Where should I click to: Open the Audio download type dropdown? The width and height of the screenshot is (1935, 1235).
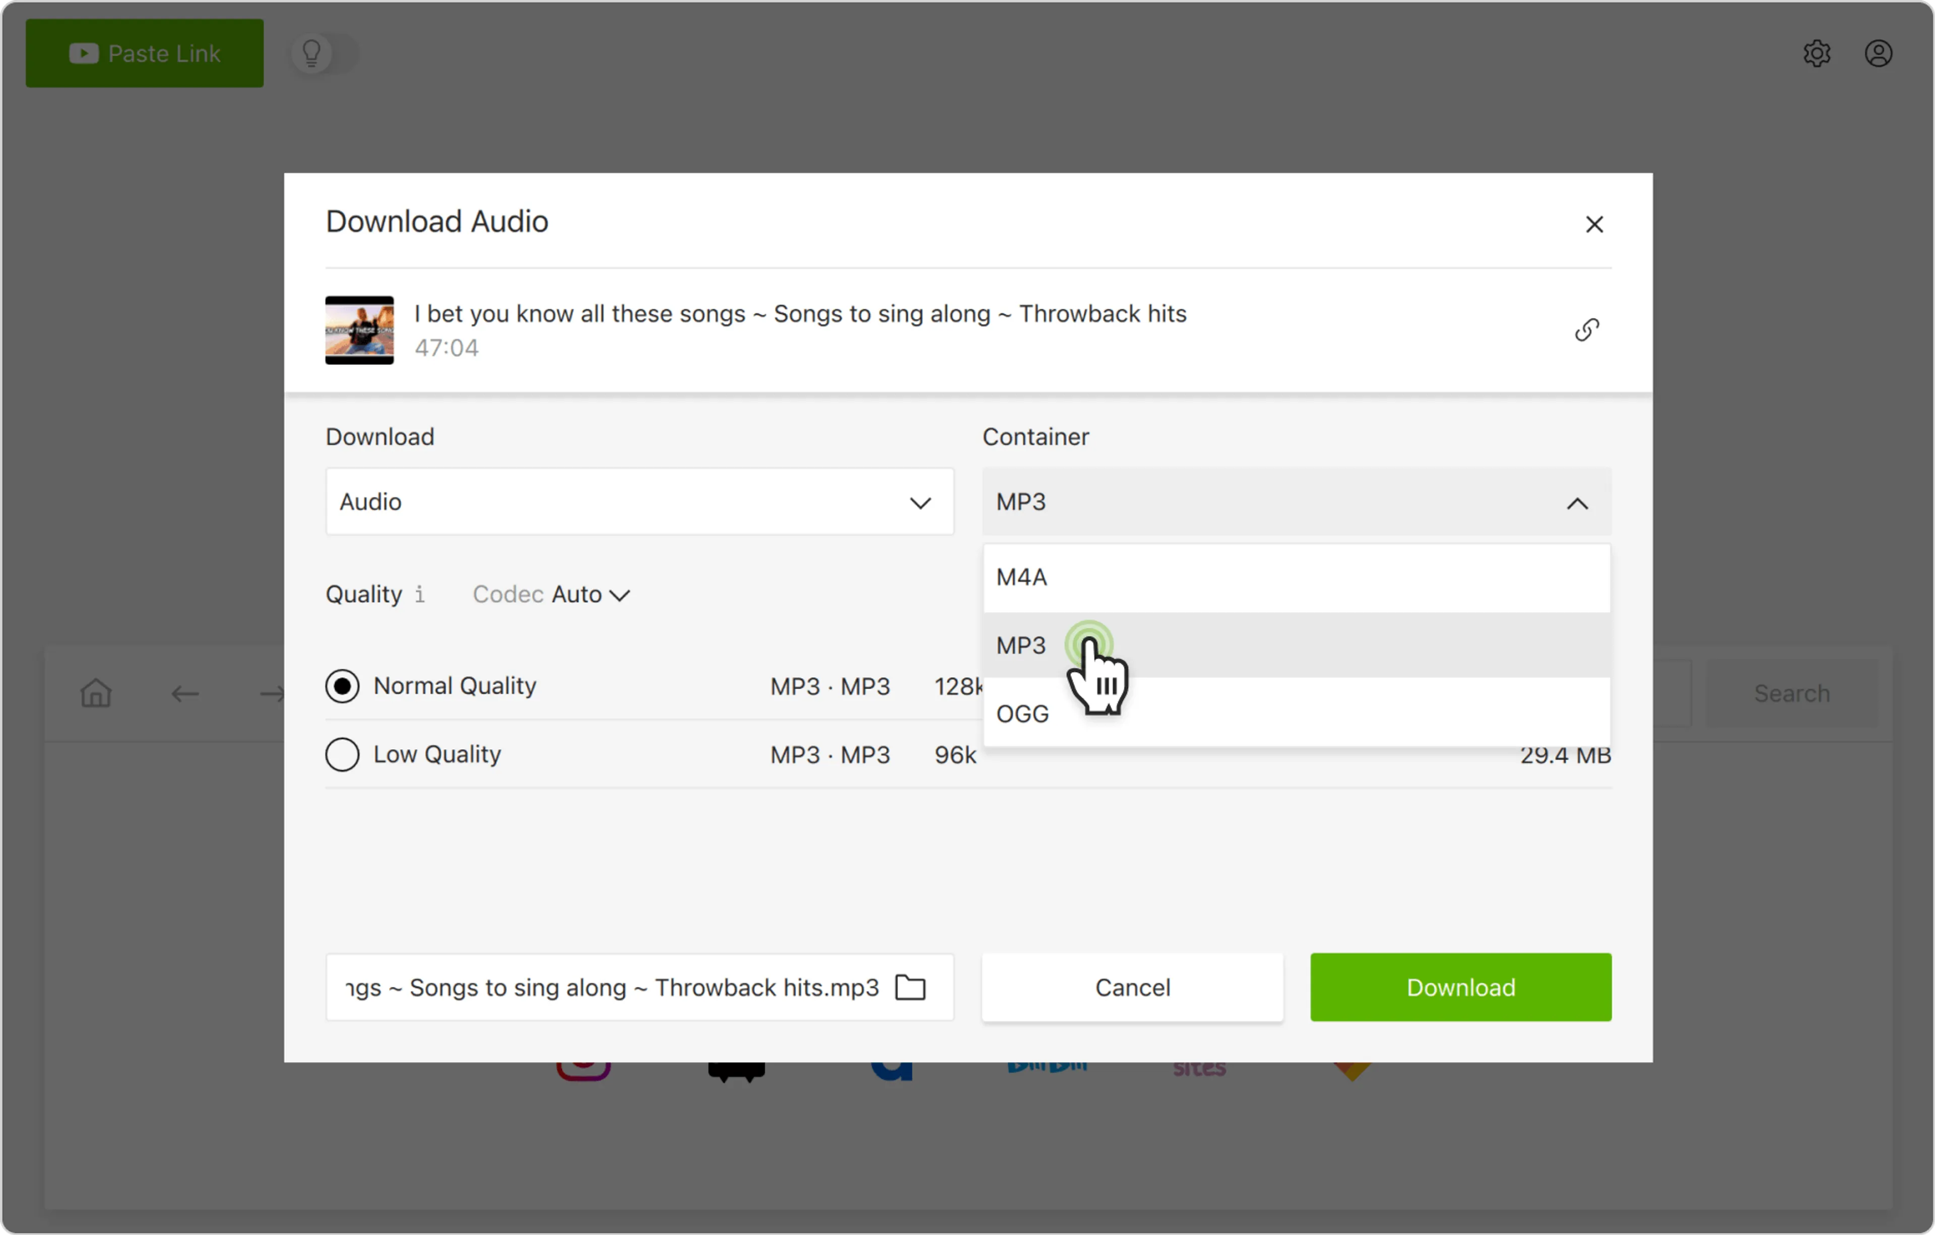click(x=639, y=502)
